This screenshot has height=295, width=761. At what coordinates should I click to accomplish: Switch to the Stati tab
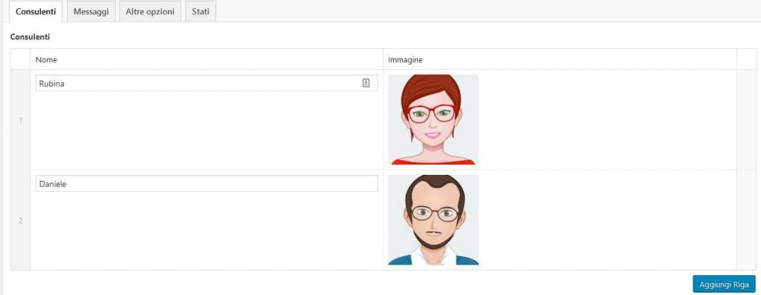(x=201, y=12)
